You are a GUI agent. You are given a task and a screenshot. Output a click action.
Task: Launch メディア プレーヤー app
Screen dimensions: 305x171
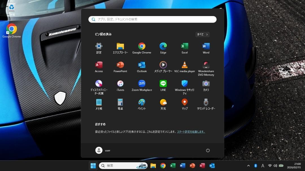point(163,67)
